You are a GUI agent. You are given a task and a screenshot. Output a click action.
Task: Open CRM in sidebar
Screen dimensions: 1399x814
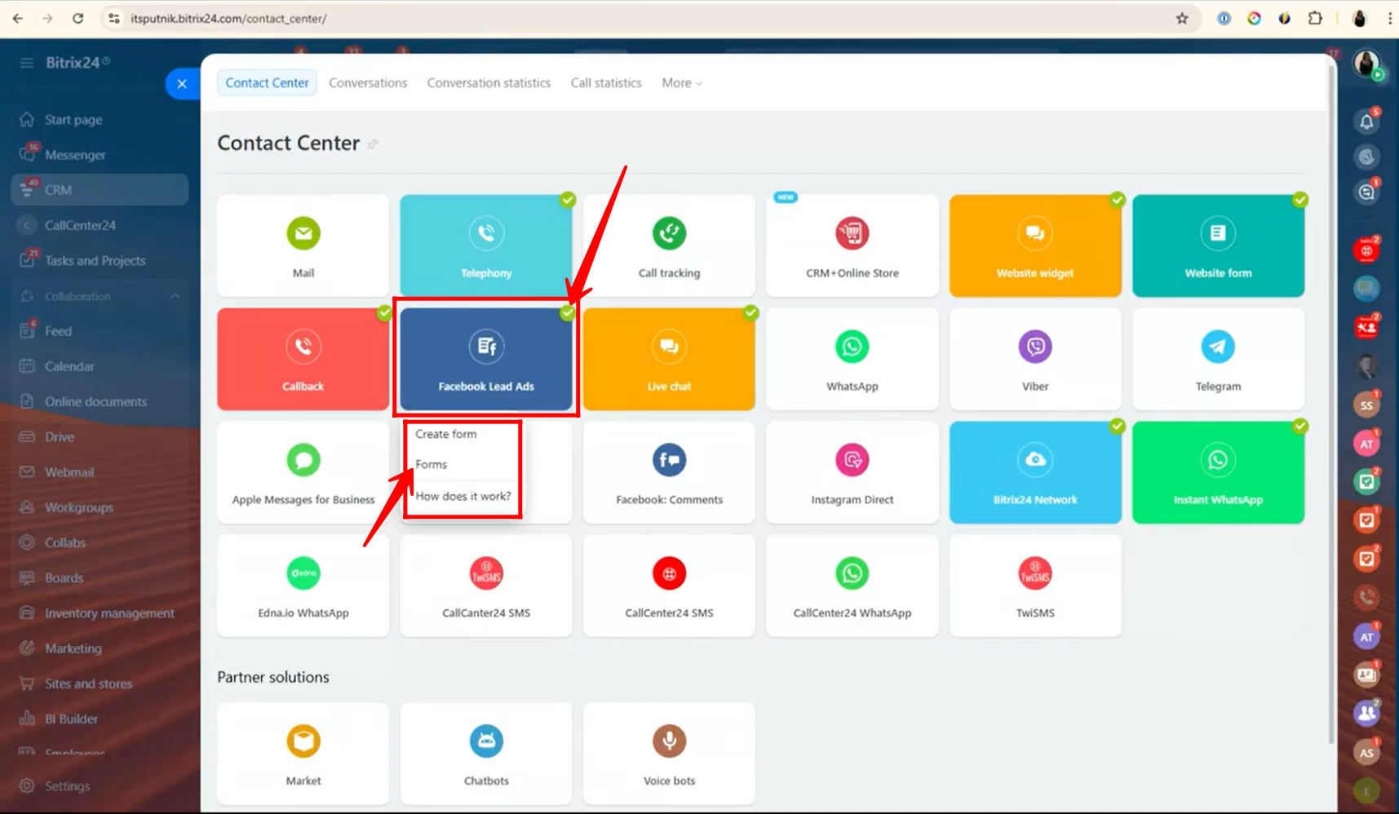click(100, 189)
